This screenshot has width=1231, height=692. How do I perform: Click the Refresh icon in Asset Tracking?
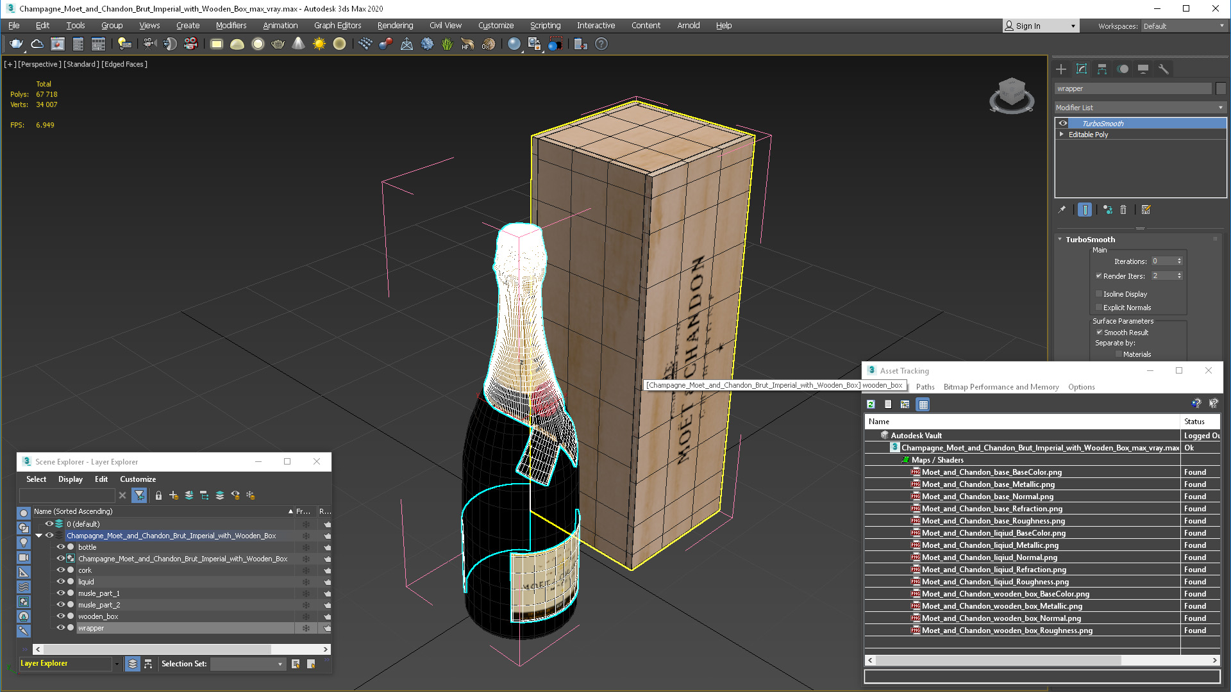pos(871,404)
